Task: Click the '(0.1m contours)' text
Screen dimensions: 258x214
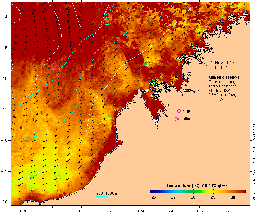Action: tap(222, 82)
